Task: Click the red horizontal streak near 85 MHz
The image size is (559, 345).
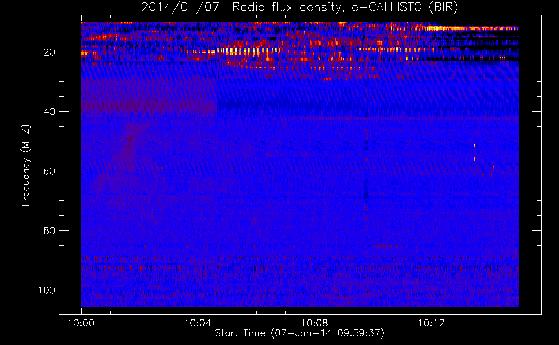Action: click(385, 245)
